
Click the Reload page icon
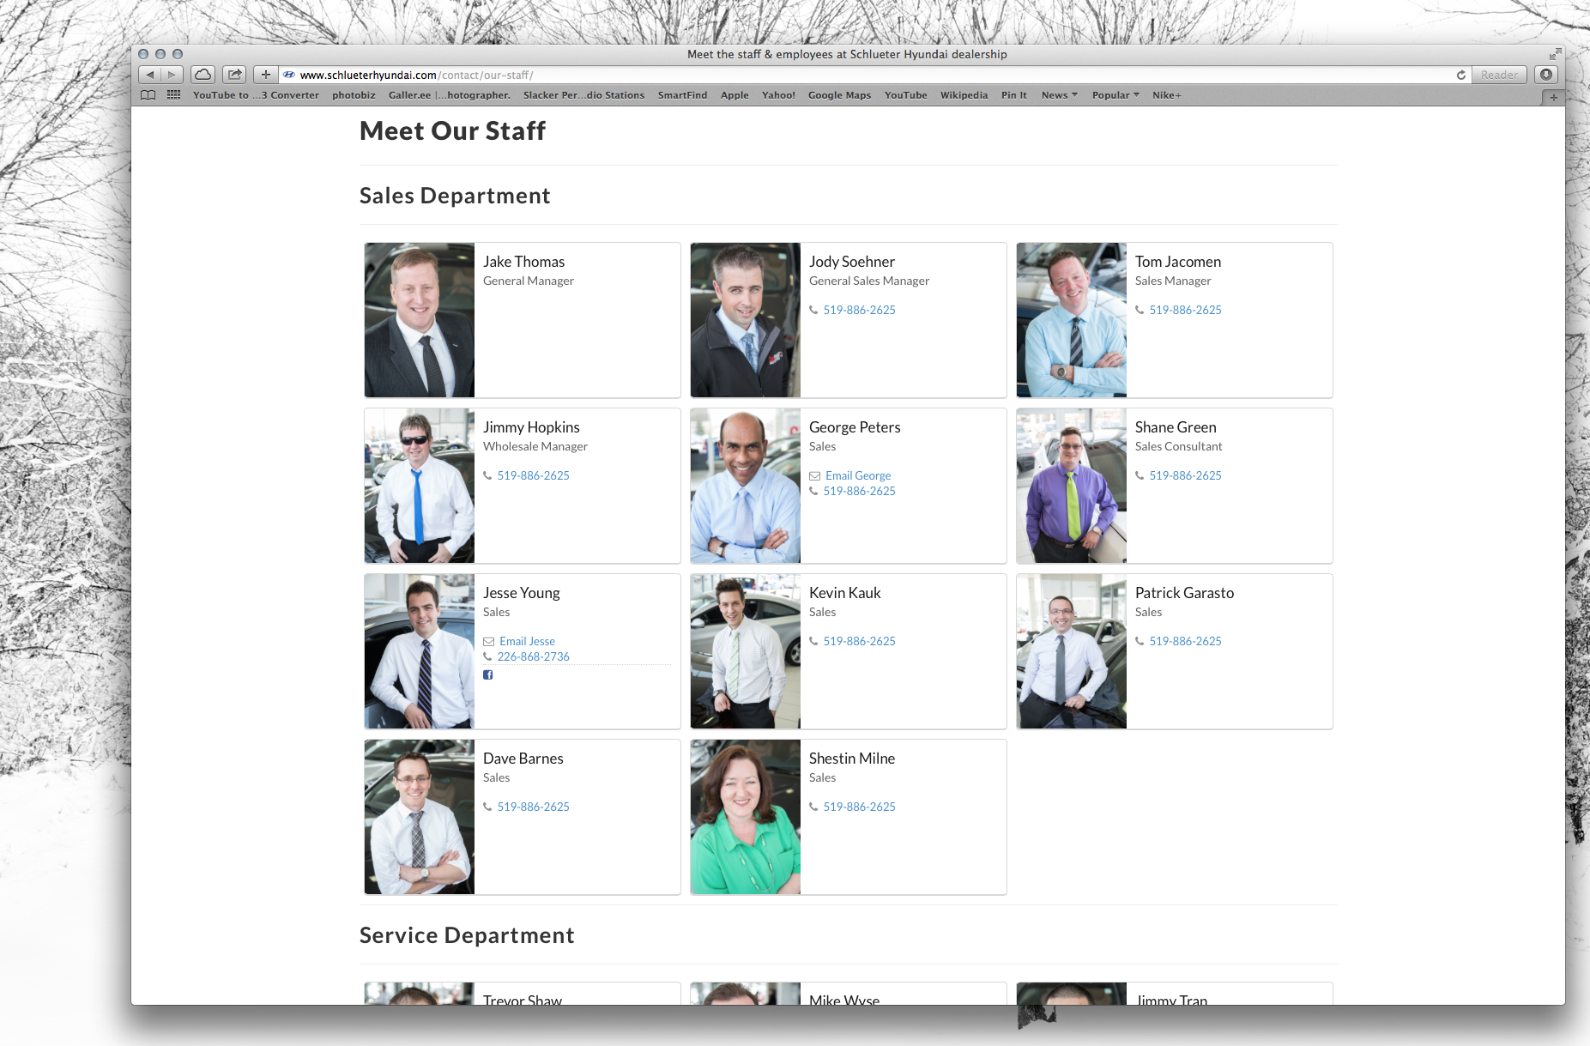click(x=1460, y=75)
